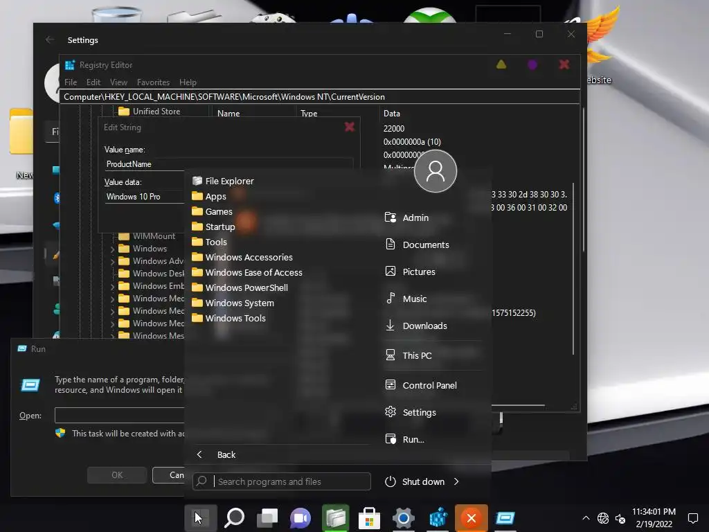The height and width of the screenshot is (532, 709).
Task: Open file manager icon on taskbar
Action: click(x=336, y=518)
